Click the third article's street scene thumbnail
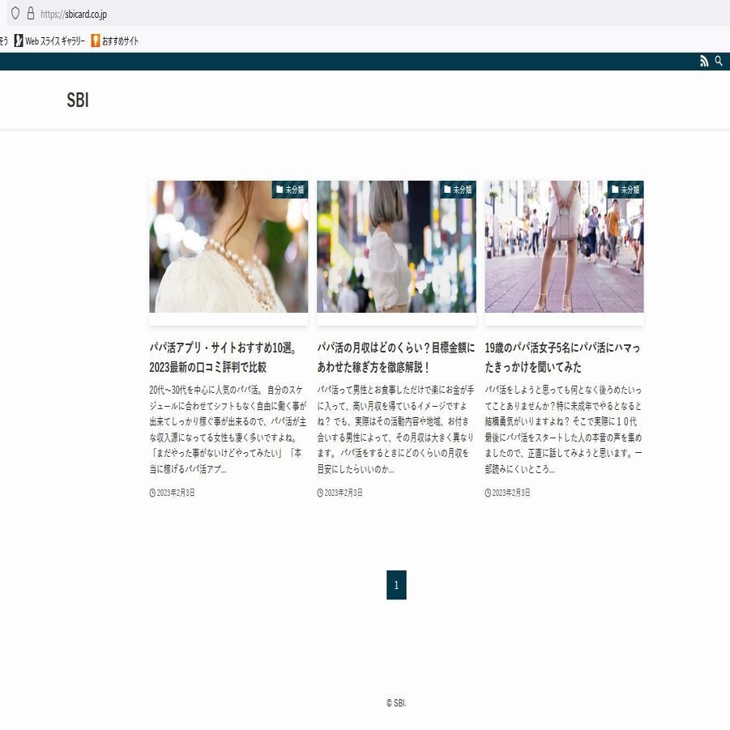The height and width of the screenshot is (730, 730). [x=562, y=245]
